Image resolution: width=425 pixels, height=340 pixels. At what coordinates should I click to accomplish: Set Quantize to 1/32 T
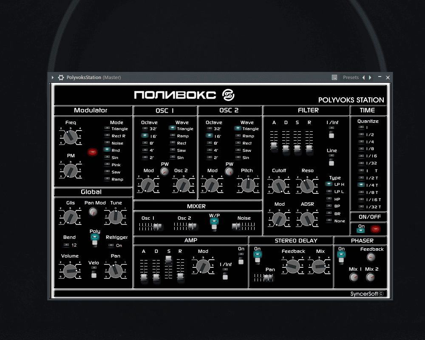point(361,207)
